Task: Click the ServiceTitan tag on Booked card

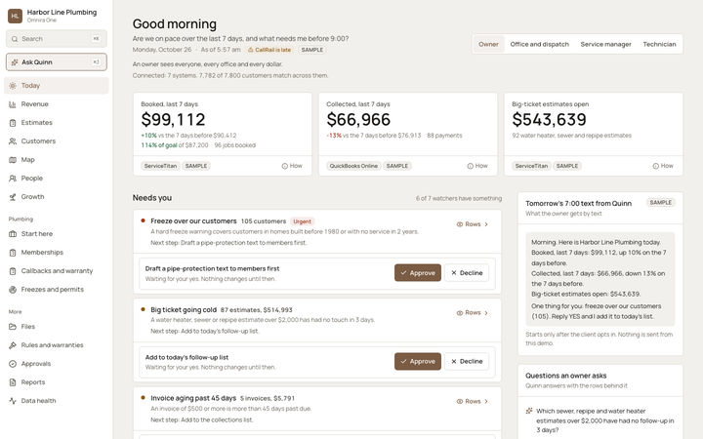Action: coord(160,166)
